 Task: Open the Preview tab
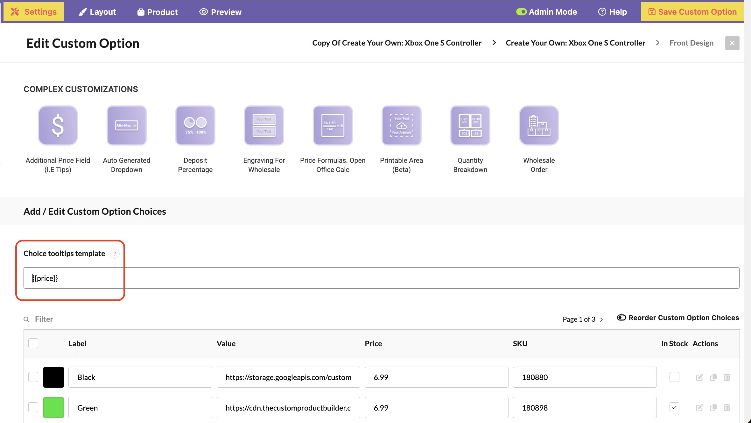click(221, 12)
